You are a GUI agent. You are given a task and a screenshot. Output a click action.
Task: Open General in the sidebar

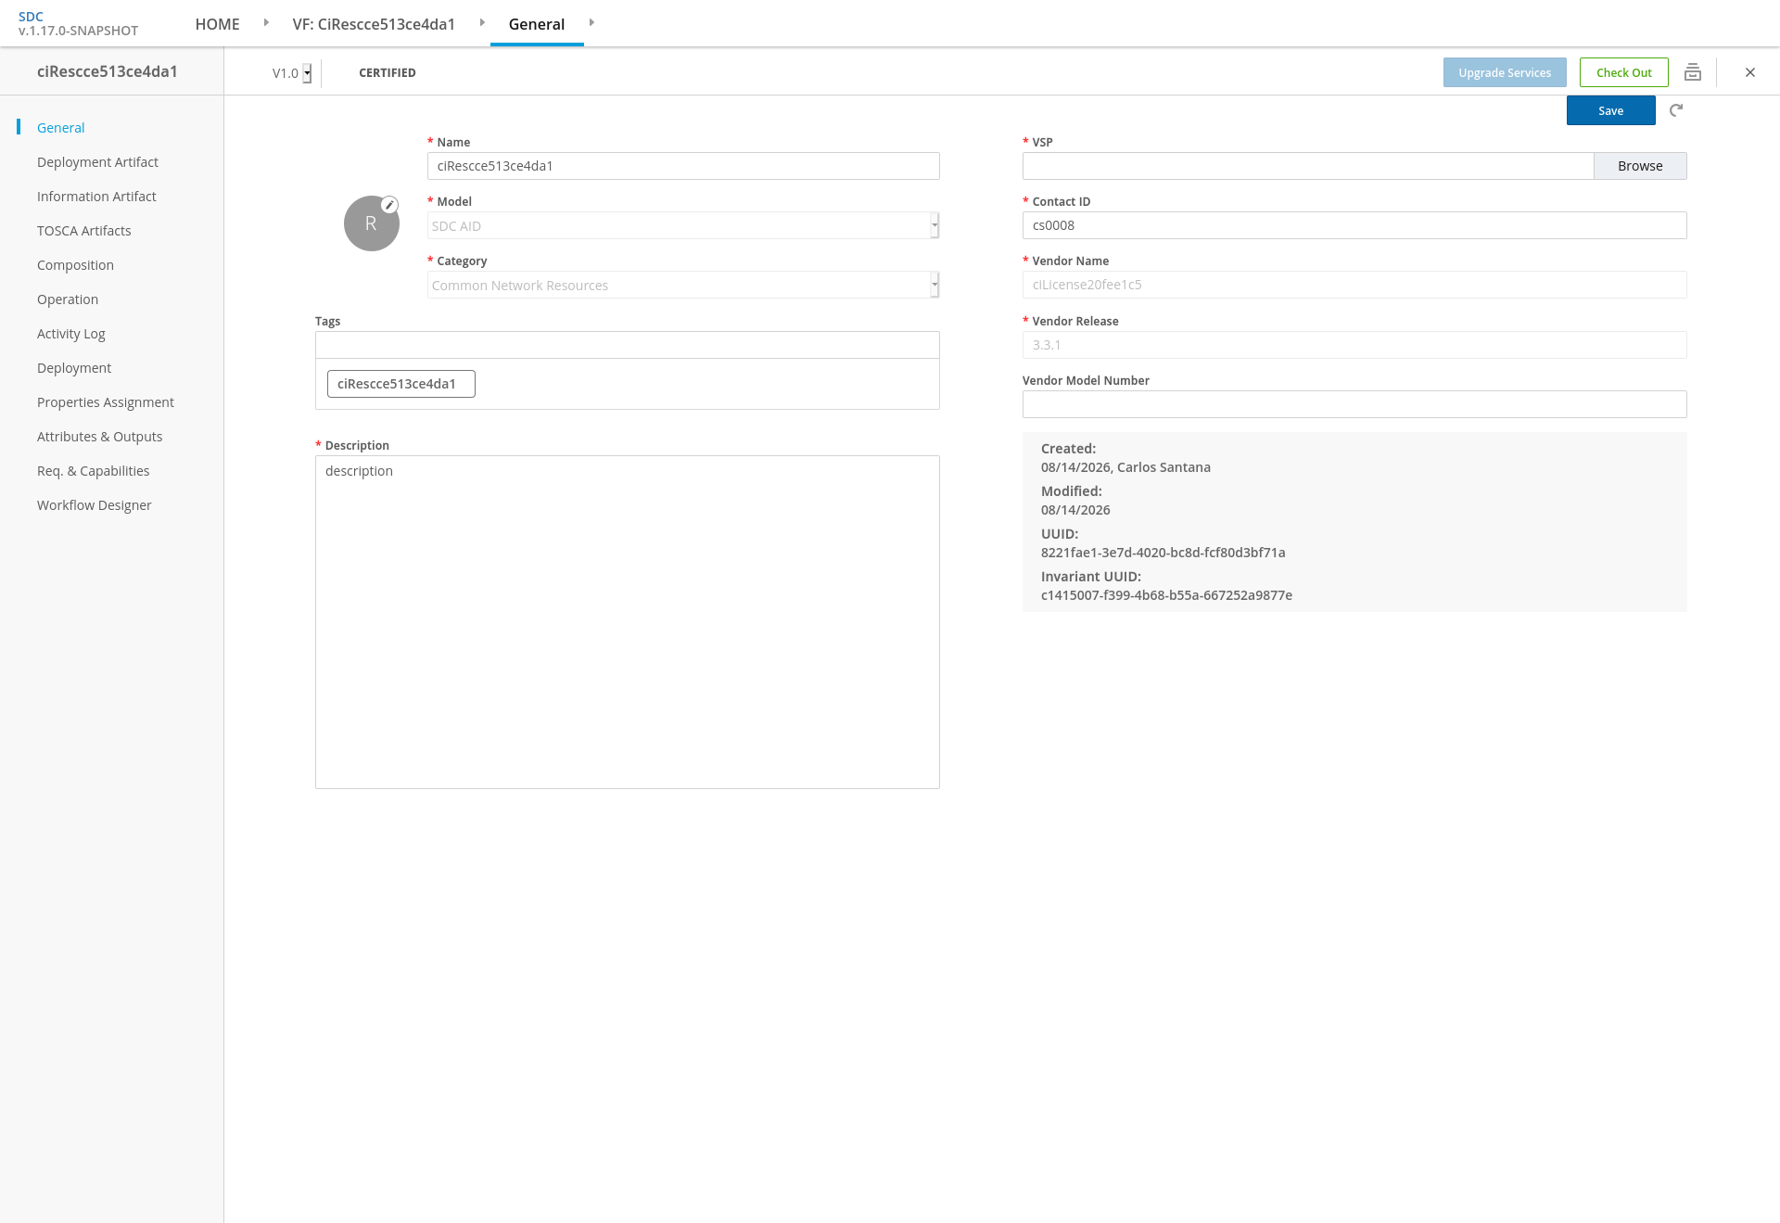(60, 128)
